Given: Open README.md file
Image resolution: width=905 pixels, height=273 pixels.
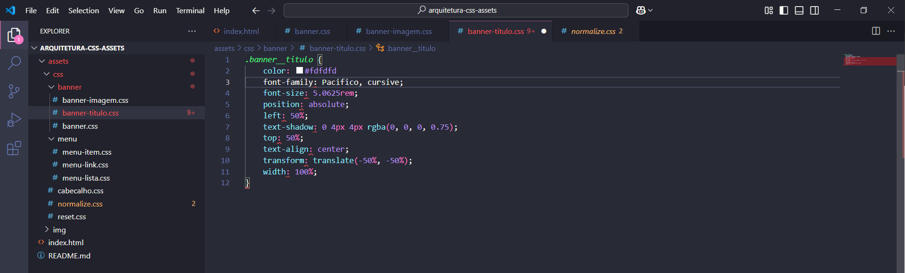Looking at the screenshot, I should tap(117, 256).
